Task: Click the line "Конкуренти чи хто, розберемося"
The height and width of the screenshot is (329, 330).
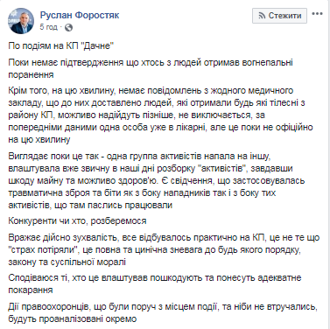Action: (x=77, y=220)
